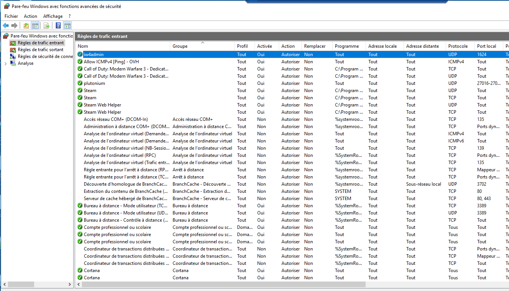Select the iw4admin rule name
509x291 pixels.
[94, 55]
